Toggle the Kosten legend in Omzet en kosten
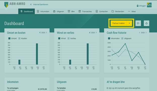The height and width of the screenshot is (91, 157). point(23,38)
